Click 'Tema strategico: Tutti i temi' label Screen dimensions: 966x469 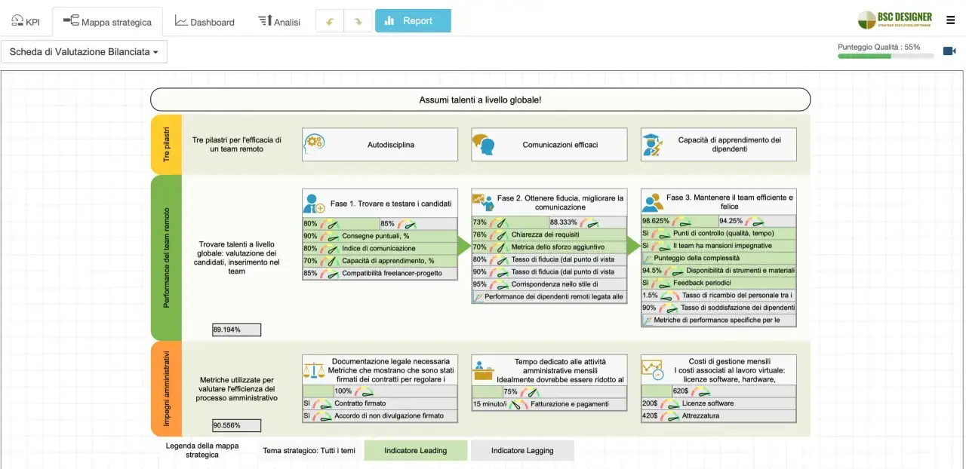(x=309, y=451)
